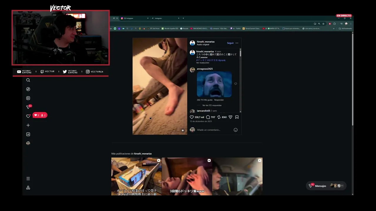The height and width of the screenshot is (211, 376).
Task: Share the post via paper-plane icon
Action: [231, 117]
